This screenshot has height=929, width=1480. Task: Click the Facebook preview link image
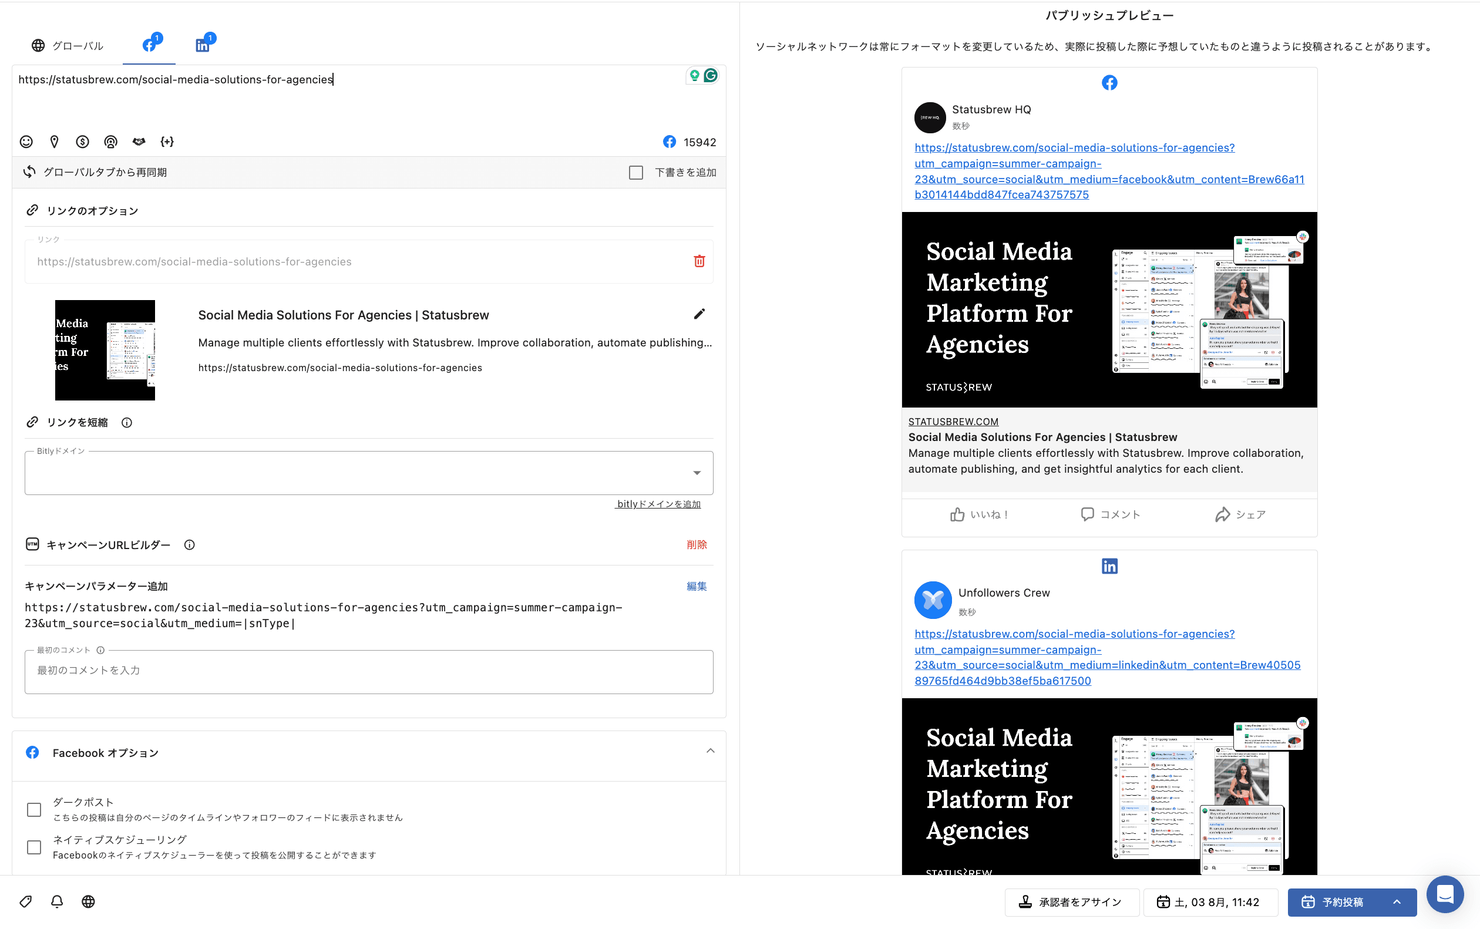1109,309
